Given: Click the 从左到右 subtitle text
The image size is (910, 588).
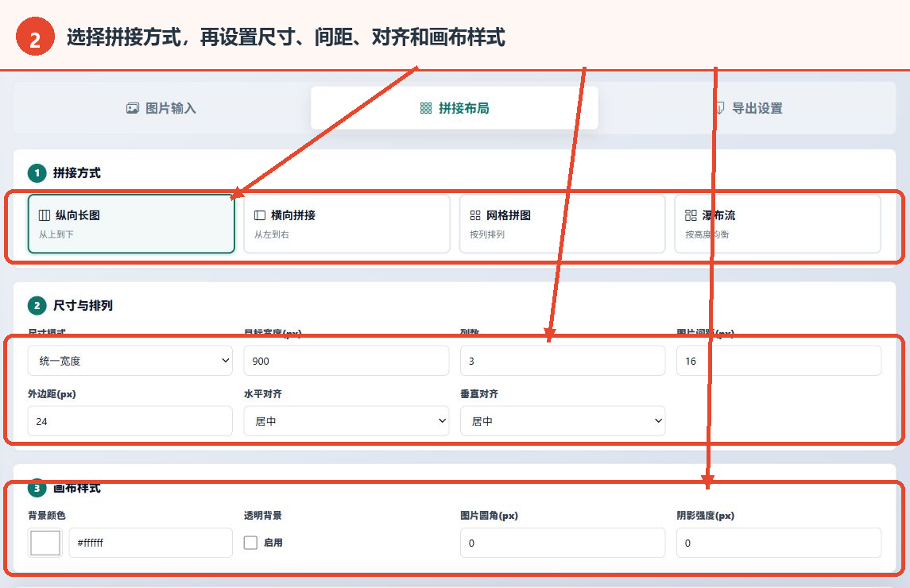Looking at the screenshot, I should (x=272, y=234).
